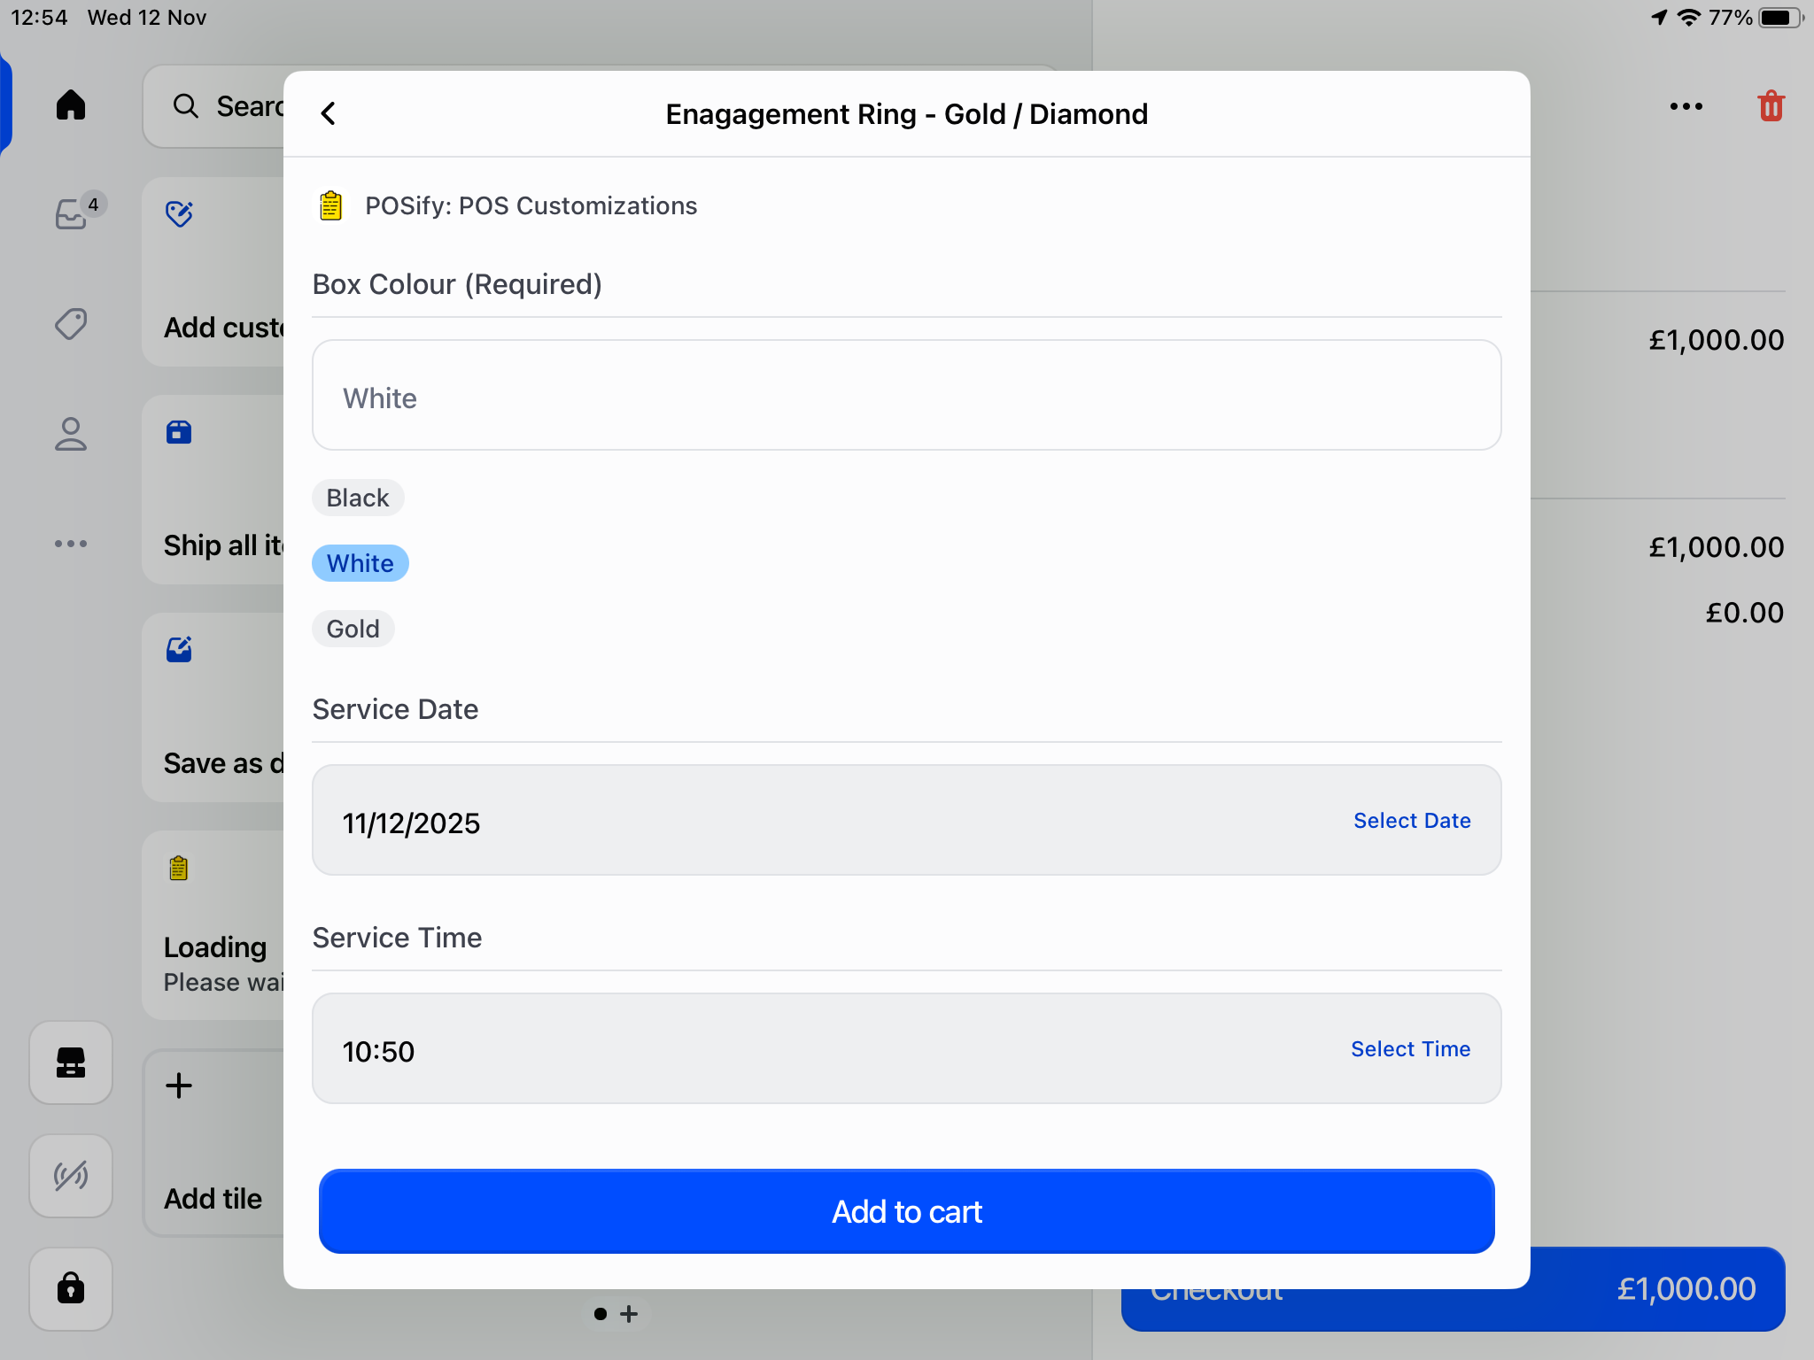
Task: Open the products tag icon in sidebar
Action: (71, 324)
